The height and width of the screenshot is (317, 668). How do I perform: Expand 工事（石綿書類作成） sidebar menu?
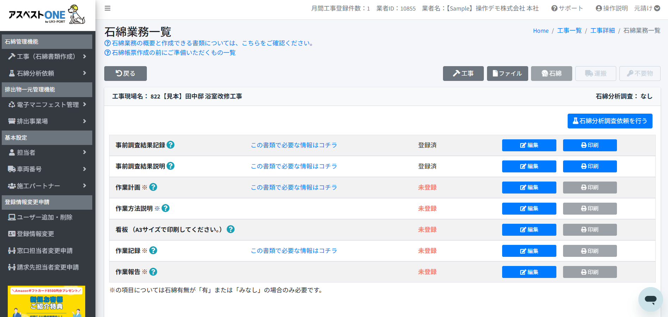(x=47, y=56)
